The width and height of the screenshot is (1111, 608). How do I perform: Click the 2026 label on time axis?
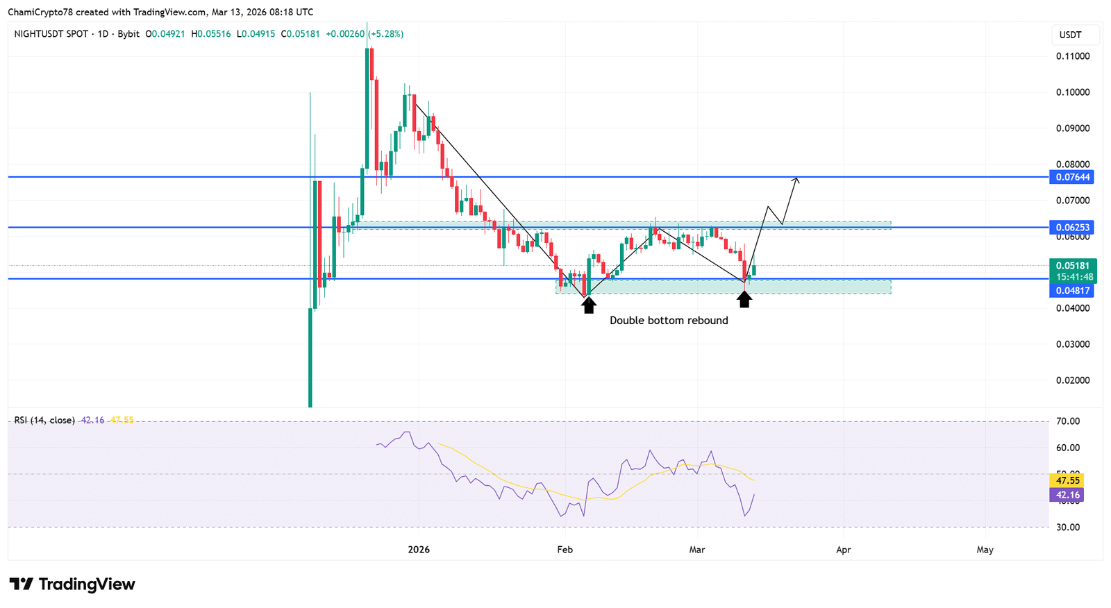click(x=419, y=550)
